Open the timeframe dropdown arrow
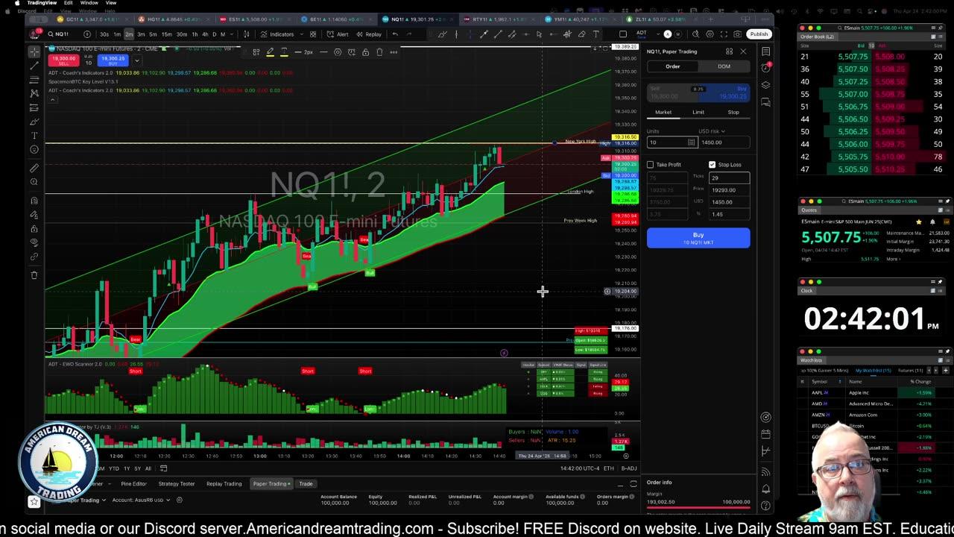 [x=232, y=34]
